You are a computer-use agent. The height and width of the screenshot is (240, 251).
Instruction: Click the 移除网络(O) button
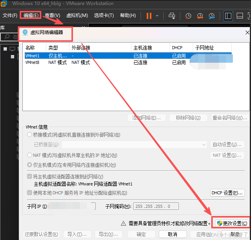pos(188,118)
